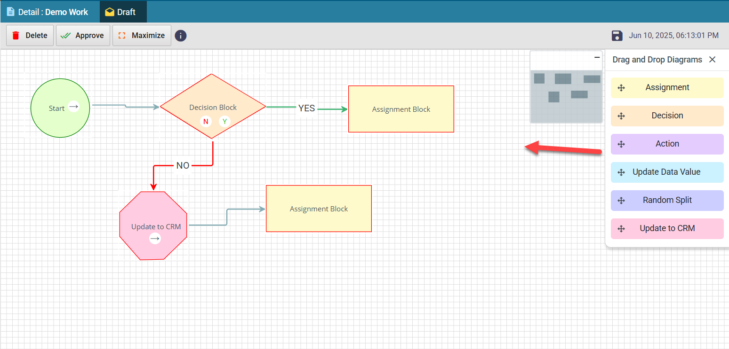This screenshot has width=729, height=349.
Task: Click the green Y port on Decision Block
Action: 224,122
